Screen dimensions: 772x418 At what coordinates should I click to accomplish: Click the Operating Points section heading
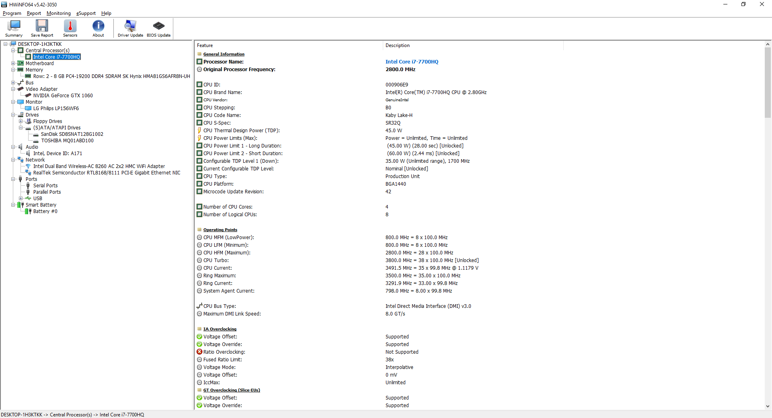(220, 229)
